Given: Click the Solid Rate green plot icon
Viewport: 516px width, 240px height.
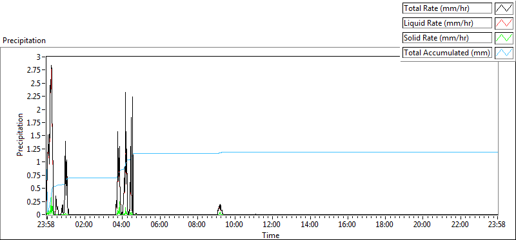Looking at the screenshot, I should point(504,38).
